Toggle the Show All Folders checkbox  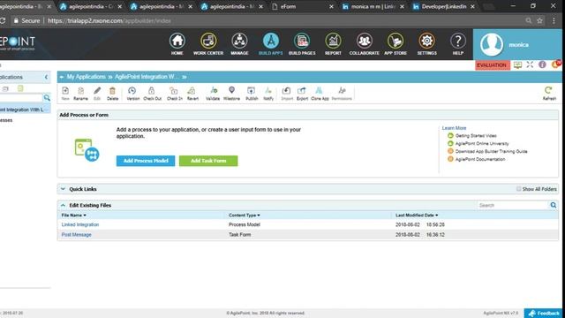coord(518,189)
